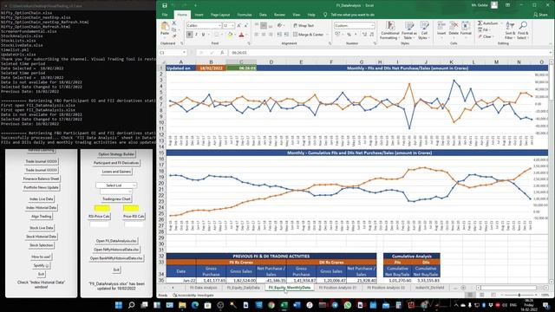Click the Save icon in Excel title bar
Viewport: 555px width, 312px height.
165,5
